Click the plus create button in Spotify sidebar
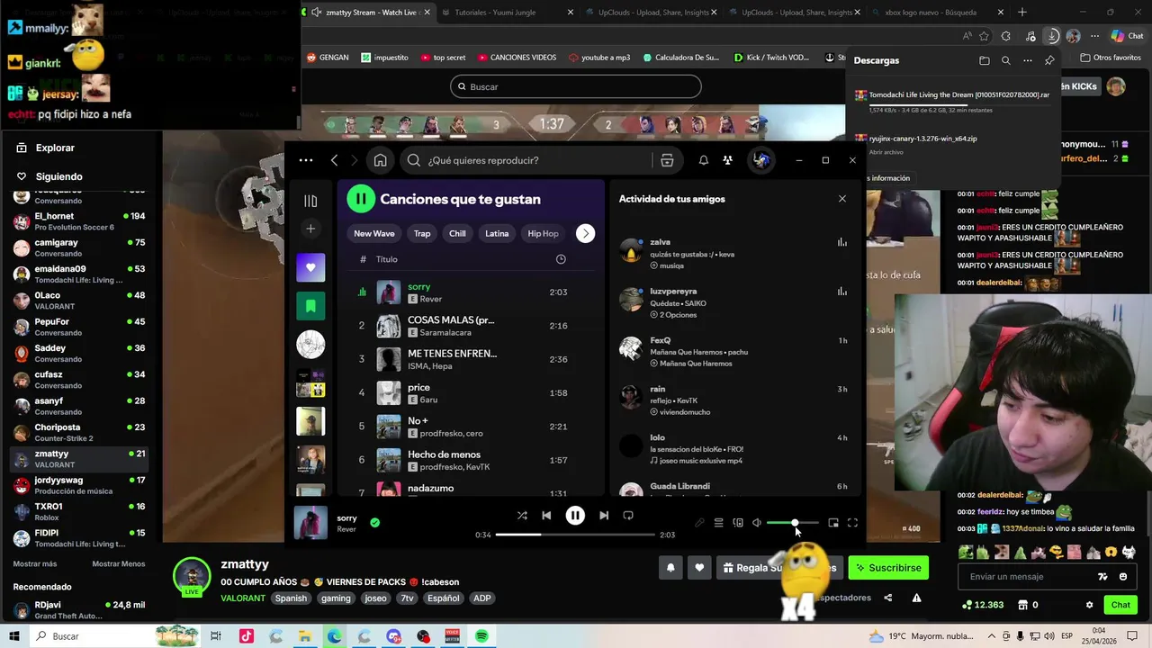The height and width of the screenshot is (648, 1152). [x=310, y=229]
